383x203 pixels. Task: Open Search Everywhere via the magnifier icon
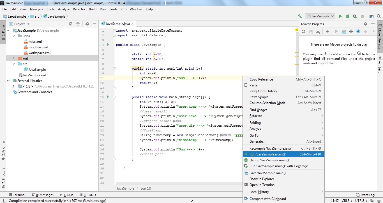coord(379,16)
